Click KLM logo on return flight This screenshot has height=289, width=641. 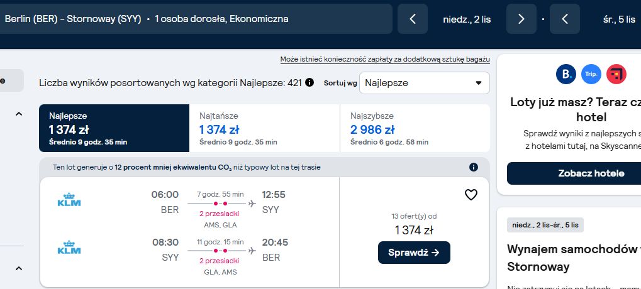pos(69,248)
